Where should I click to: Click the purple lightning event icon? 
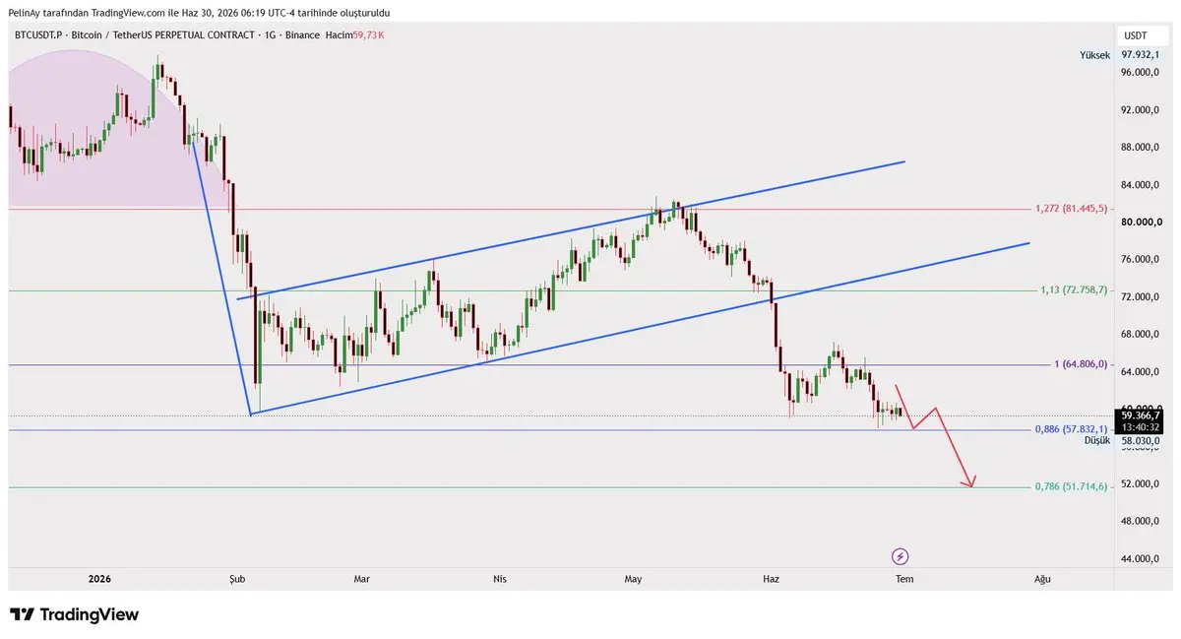[899, 556]
